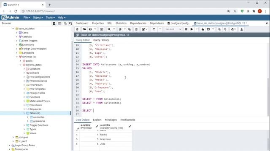
Task: Open the Explain options dropdown arrow
Action: tap(213, 29)
